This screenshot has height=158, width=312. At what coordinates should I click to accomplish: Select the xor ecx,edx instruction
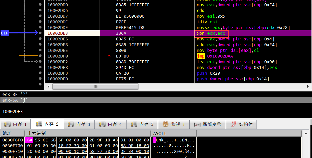click(x=211, y=33)
